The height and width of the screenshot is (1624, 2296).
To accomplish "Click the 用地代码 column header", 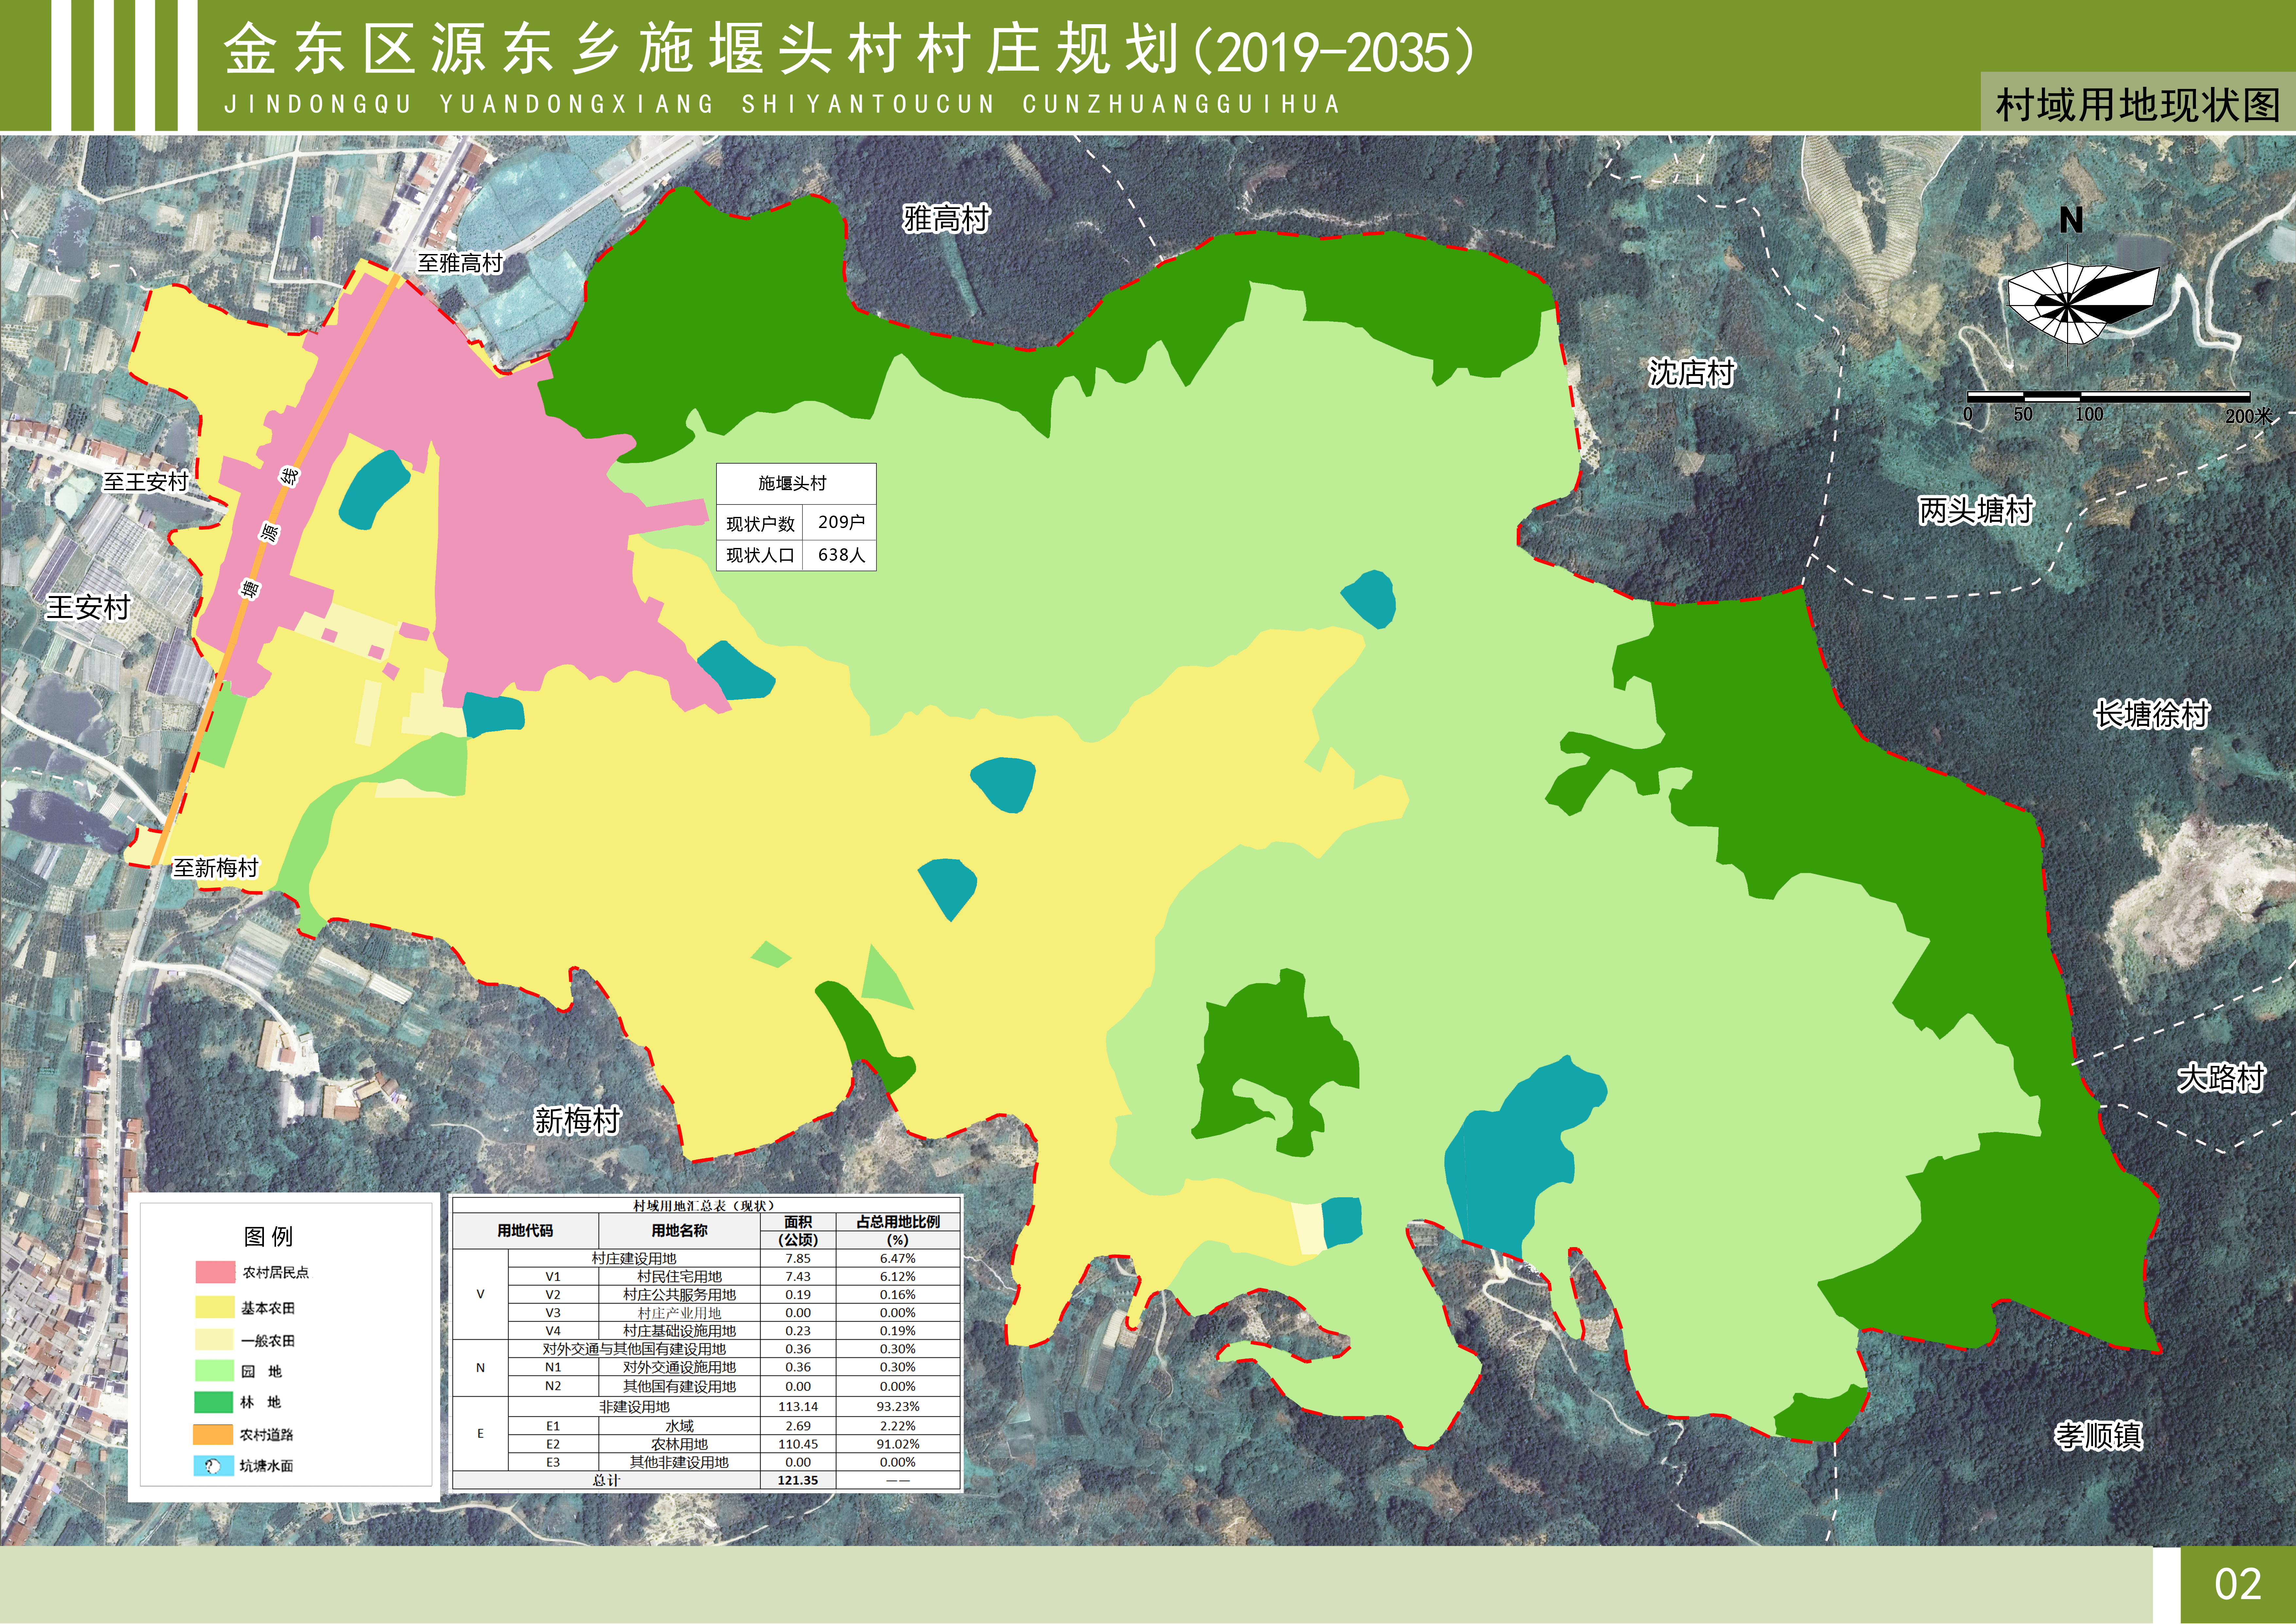I will tap(525, 1231).
